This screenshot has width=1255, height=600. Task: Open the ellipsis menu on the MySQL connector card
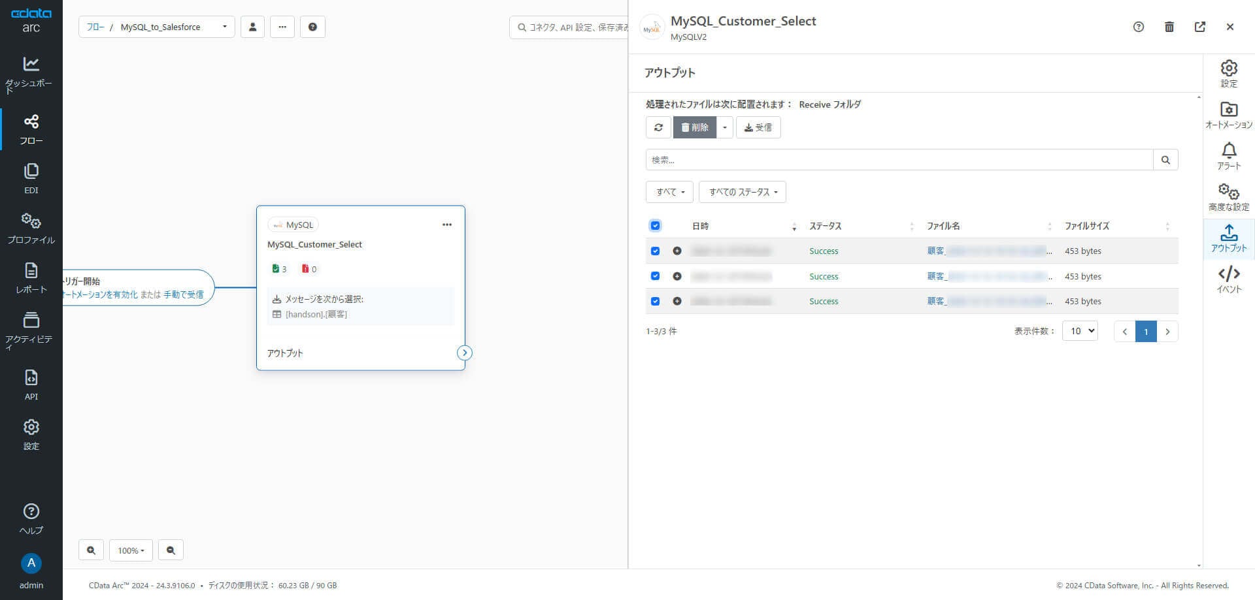click(447, 225)
